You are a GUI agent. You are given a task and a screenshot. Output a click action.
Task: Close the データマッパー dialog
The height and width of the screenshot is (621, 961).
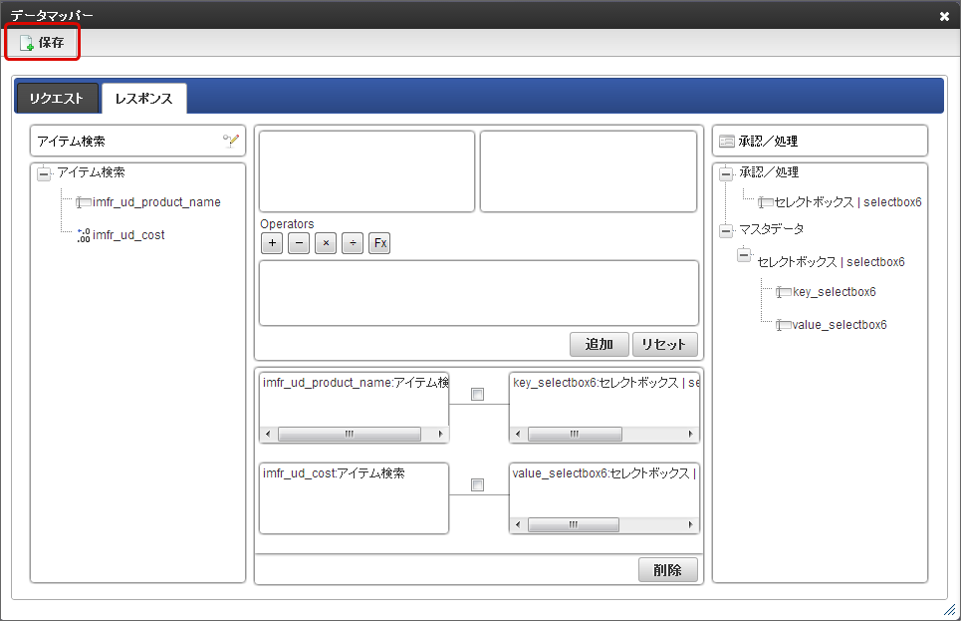(944, 17)
